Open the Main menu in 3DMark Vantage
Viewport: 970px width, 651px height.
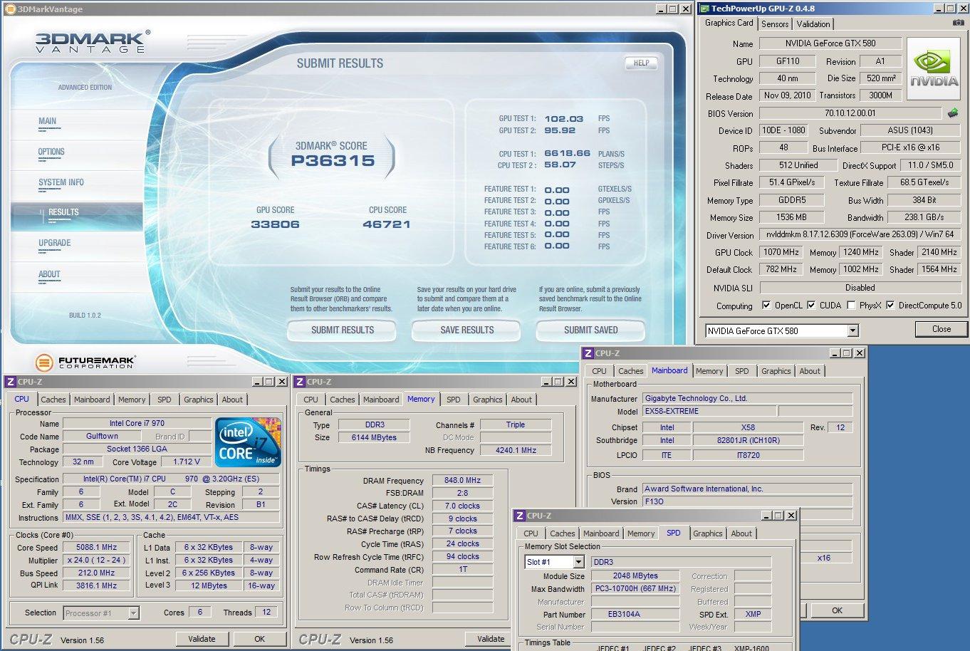pyautogui.click(x=47, y=121)
